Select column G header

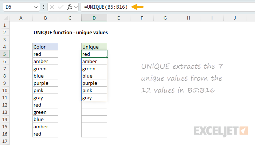coord(165,18)
